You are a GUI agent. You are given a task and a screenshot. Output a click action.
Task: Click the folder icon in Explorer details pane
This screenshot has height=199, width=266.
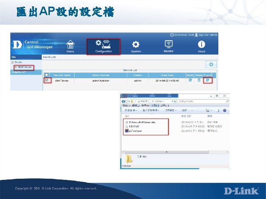129,159
